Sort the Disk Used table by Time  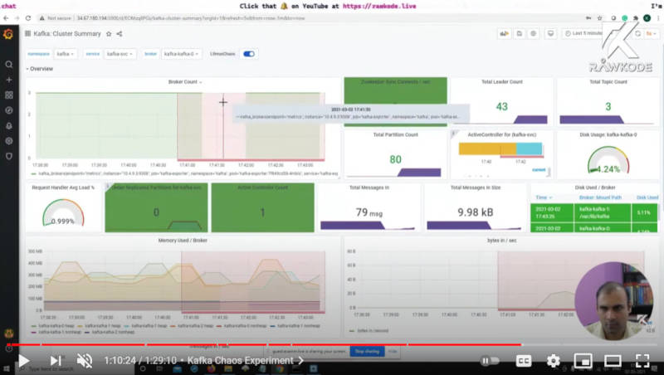(x=544, y=197)
